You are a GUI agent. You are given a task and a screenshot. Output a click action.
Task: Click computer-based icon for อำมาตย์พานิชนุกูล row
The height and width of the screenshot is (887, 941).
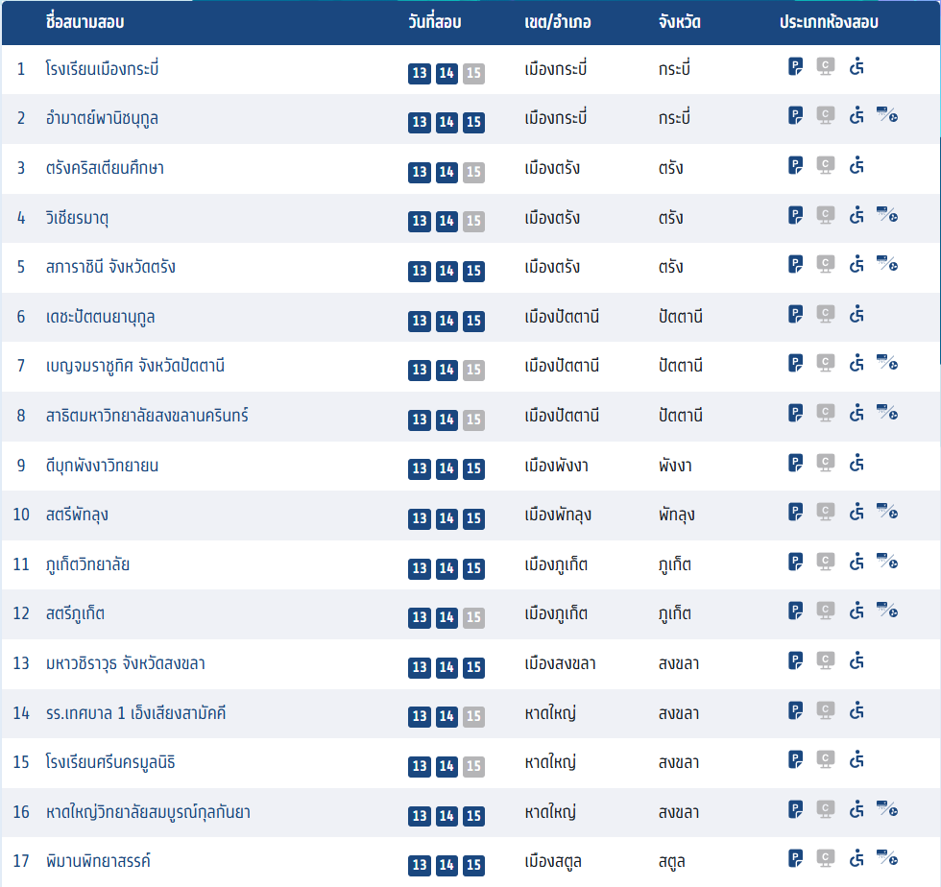click(x=825, y=116)
